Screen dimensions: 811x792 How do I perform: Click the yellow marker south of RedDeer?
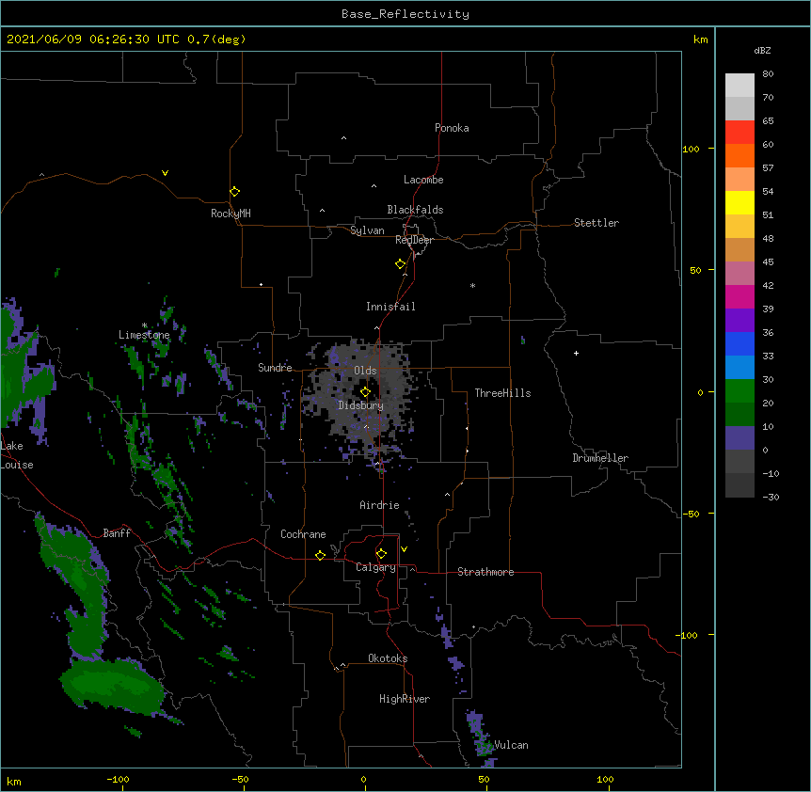tap(400, 264)
